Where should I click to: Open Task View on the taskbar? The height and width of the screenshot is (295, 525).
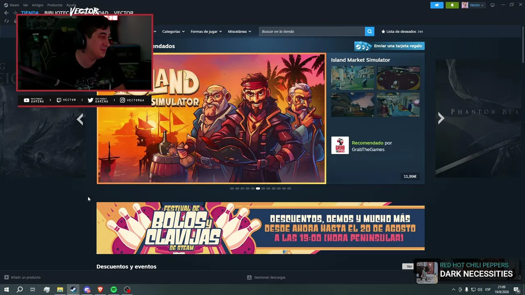(33, 290)
